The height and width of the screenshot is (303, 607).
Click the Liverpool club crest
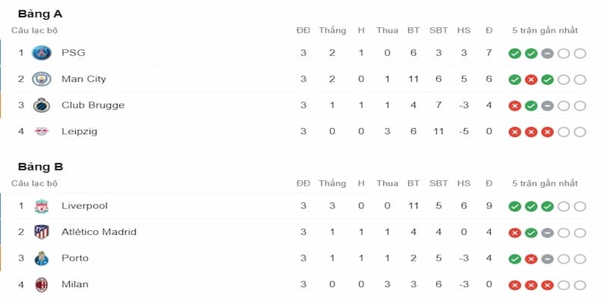(41, 206)
